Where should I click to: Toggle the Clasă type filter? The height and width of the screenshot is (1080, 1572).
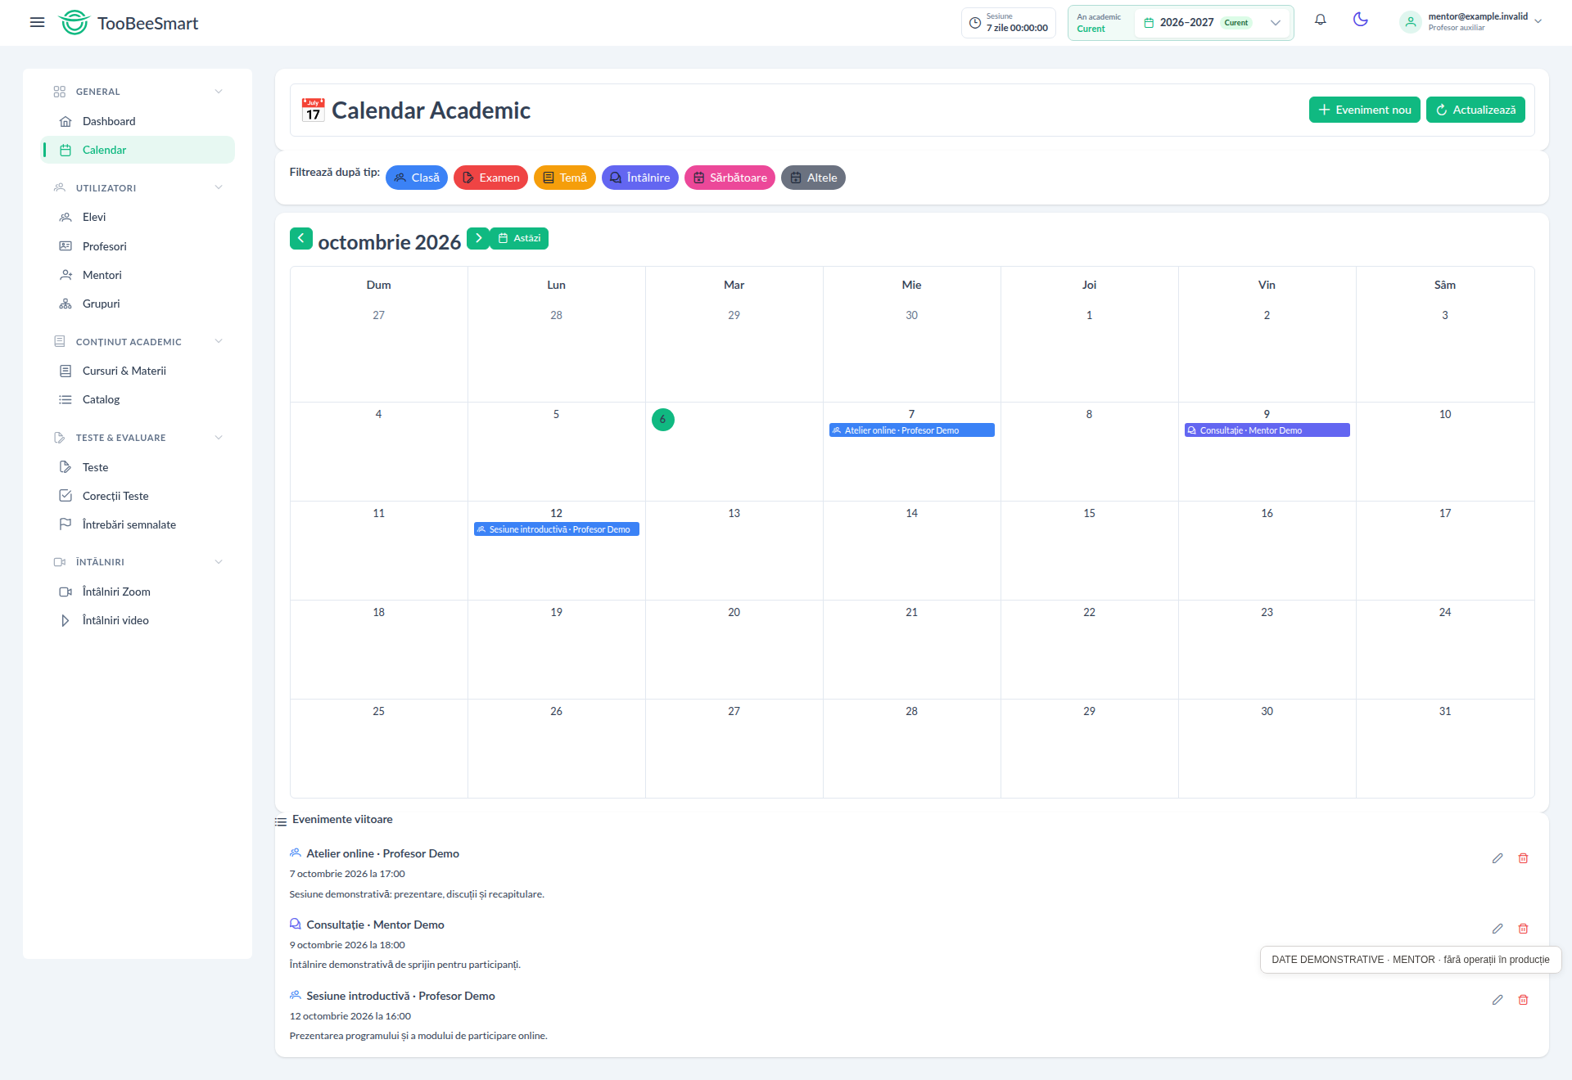tap(417, 178)
